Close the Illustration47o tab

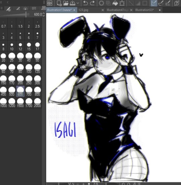[x=131, y=10]
